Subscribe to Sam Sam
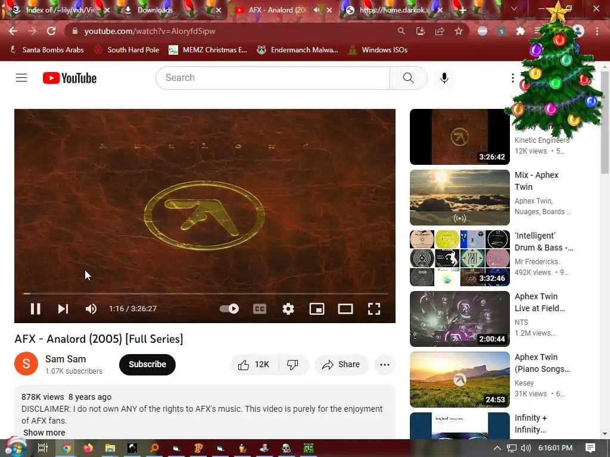This screenshot has height=457, width=610. pos(148,365)
